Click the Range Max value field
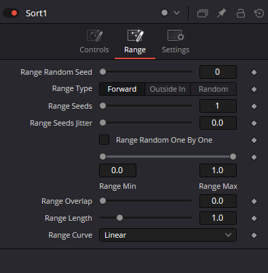This screenshot has width=268, height=273. click(218, 170)
